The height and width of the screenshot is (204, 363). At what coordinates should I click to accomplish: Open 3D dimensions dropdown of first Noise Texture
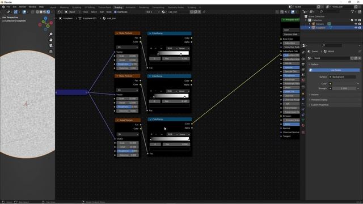[x=127, y=47]
